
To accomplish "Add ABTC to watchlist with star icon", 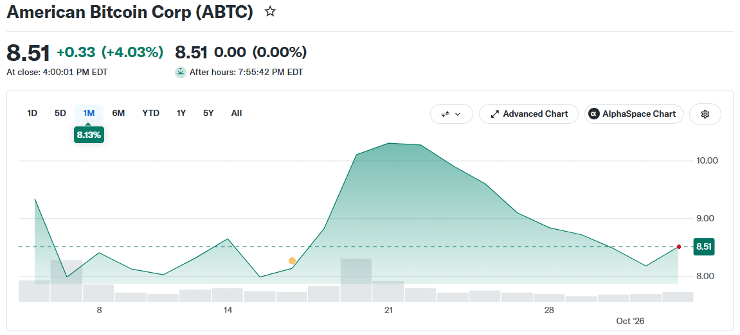I will 270,12.
